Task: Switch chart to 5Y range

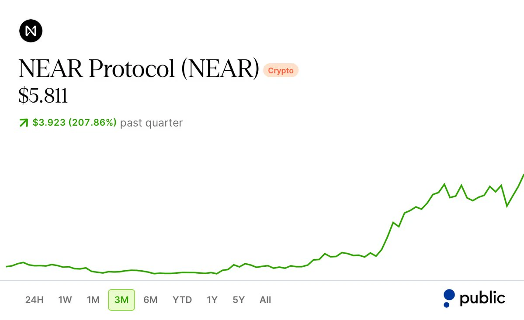Action: 239,300
